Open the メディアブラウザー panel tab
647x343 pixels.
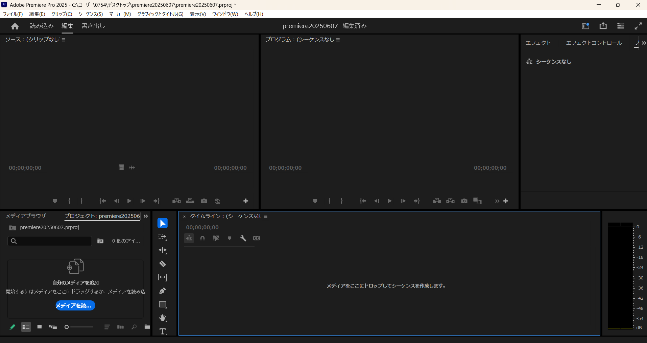point(28,216)
